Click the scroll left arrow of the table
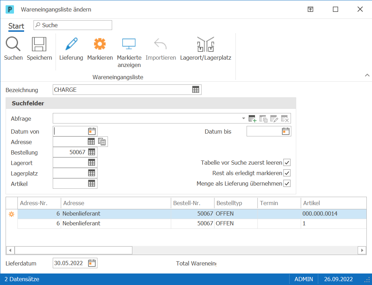The height and width of the screenshot is (285, 372). [x=10, y=250]
